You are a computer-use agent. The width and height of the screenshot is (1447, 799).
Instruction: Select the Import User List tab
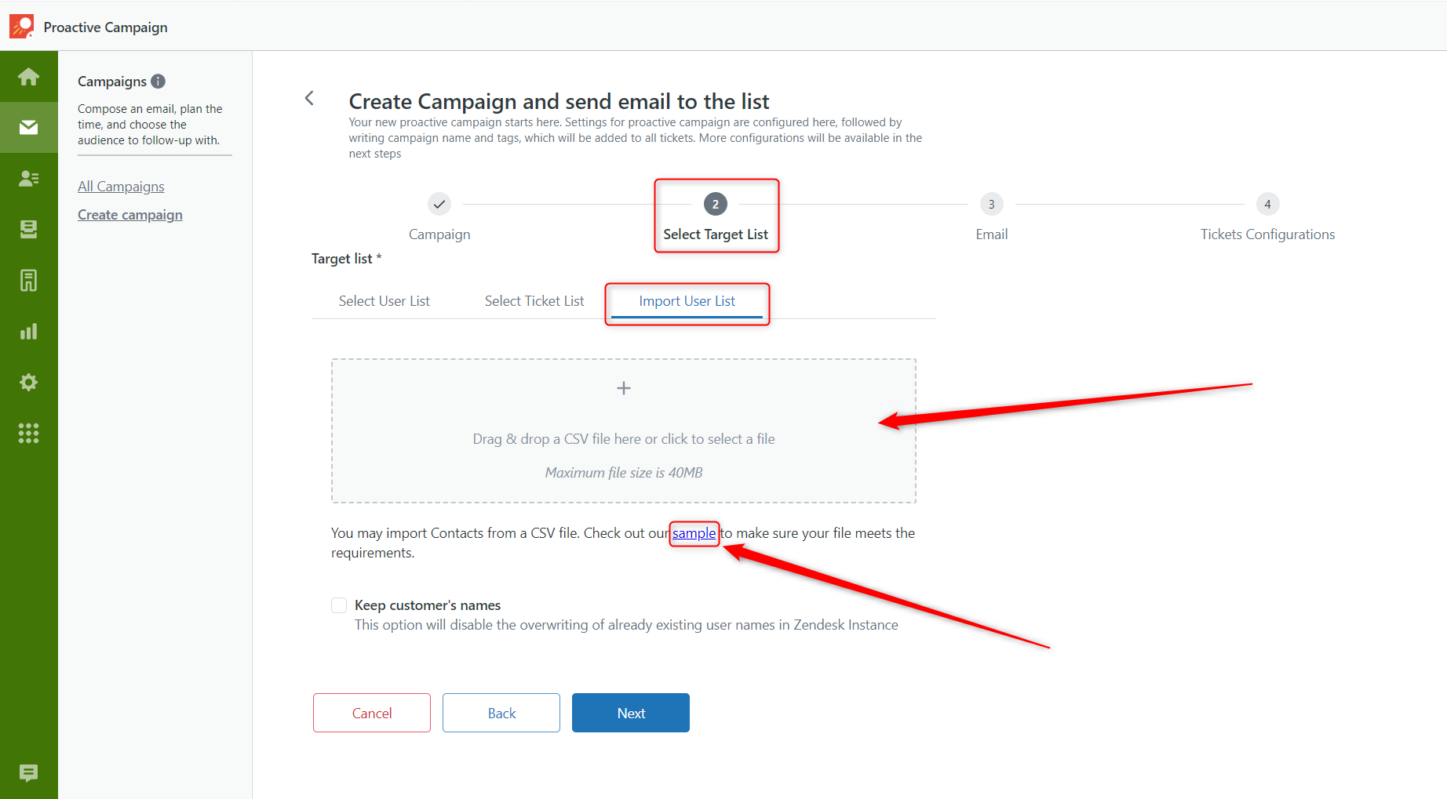click(687, 301)
